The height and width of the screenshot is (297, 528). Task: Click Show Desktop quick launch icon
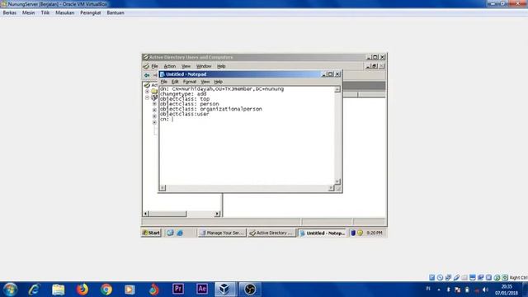click(171, 233)
